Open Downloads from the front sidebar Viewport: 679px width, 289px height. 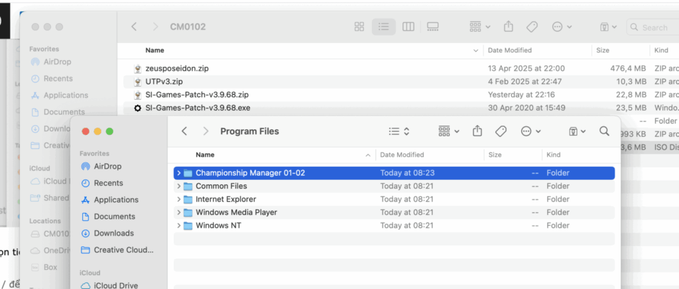113,233
